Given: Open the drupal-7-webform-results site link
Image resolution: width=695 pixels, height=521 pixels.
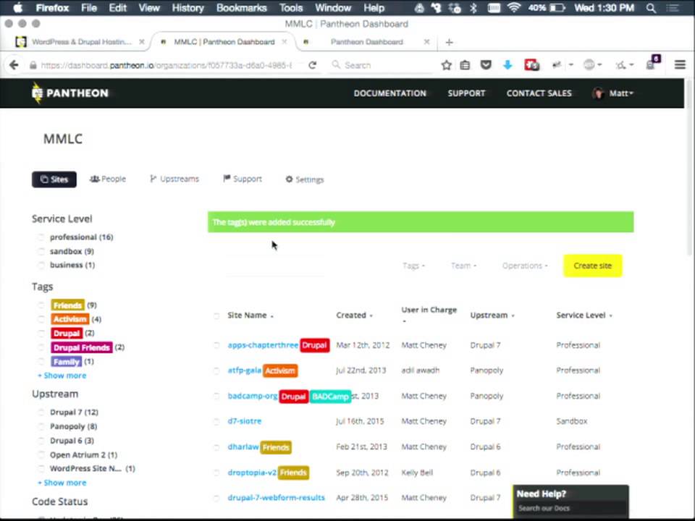Looking at the screenshot, I should (276, 498).
